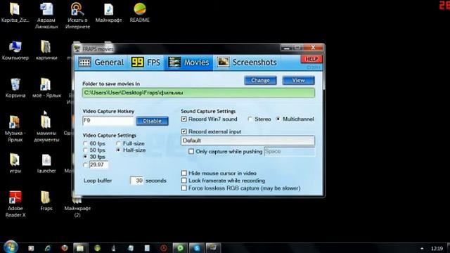Toggle Record Win7 sound checkbox
The image size is (450, 253).
pos(184,119)
